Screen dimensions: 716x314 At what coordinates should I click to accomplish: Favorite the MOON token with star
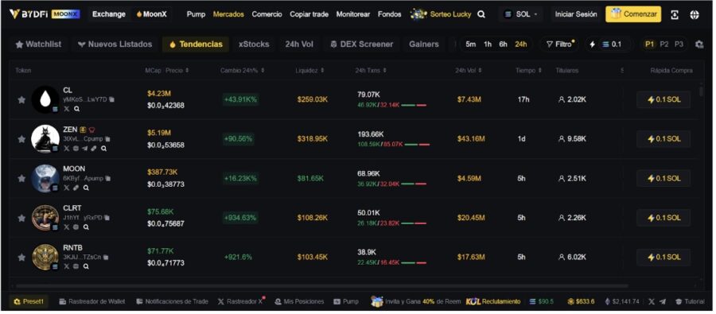21,178
